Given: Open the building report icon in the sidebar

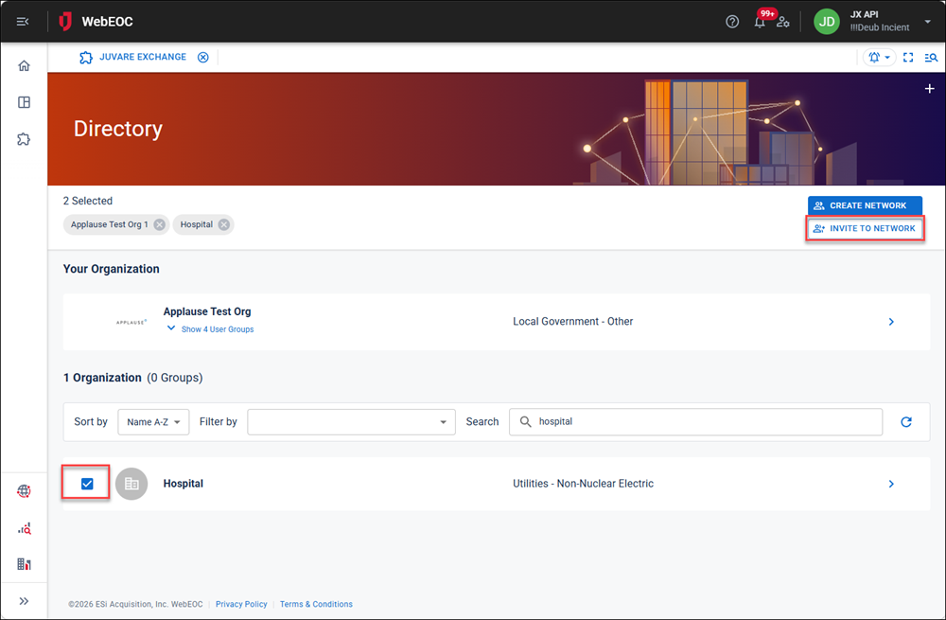Looking at the screenshot, I should pos(25,564).
